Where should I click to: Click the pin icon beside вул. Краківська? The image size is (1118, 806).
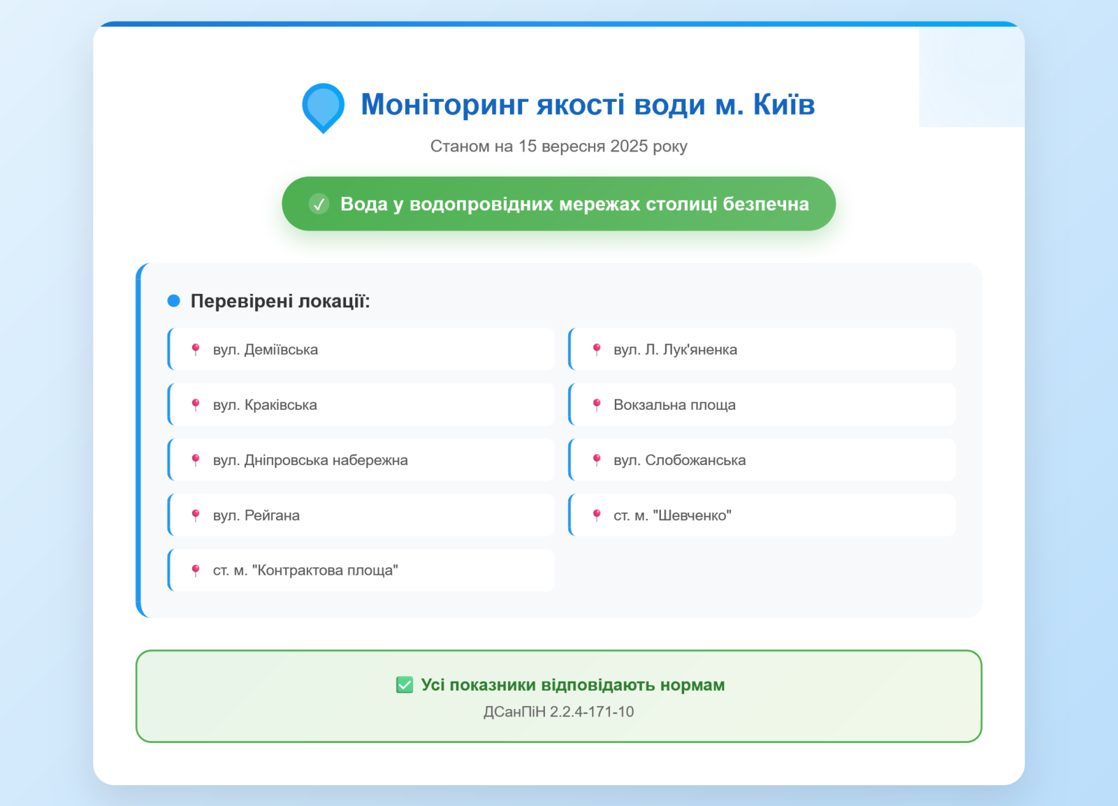[196, 404]
